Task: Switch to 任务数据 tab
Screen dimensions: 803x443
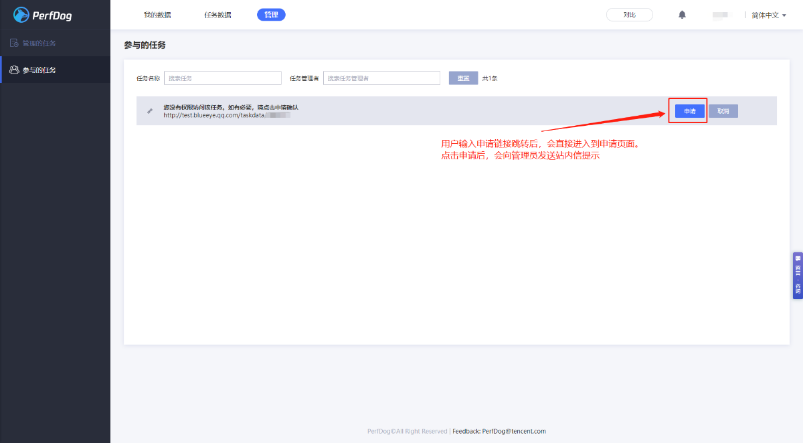Action: click(217, 15)
